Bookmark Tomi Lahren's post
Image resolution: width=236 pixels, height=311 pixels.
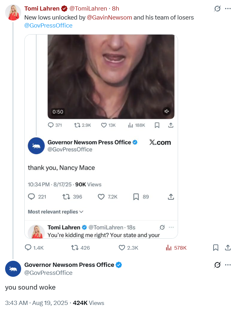pyautogui.click(x=216, y=248)
